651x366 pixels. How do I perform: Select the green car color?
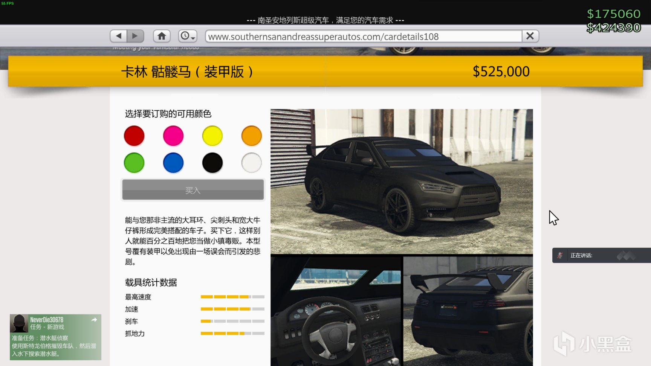pos(134,163)
